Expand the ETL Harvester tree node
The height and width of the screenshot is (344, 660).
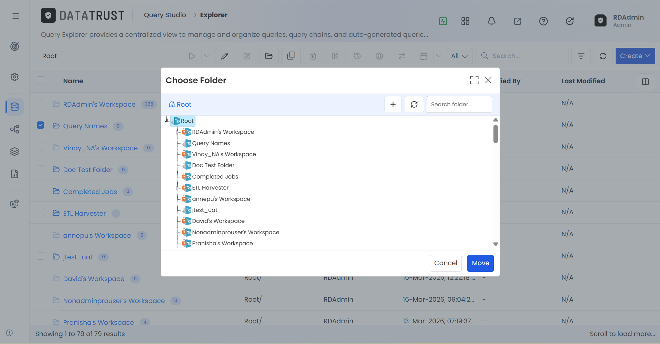pos(178,188)
